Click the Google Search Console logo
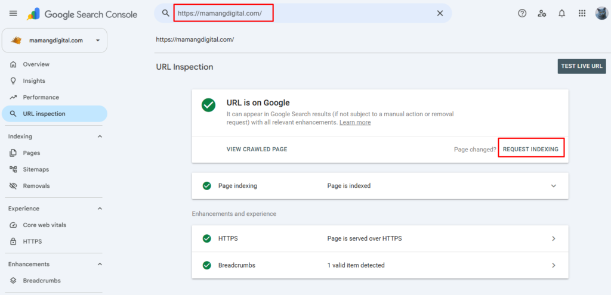The image size is (611, 295). (82, 14)
